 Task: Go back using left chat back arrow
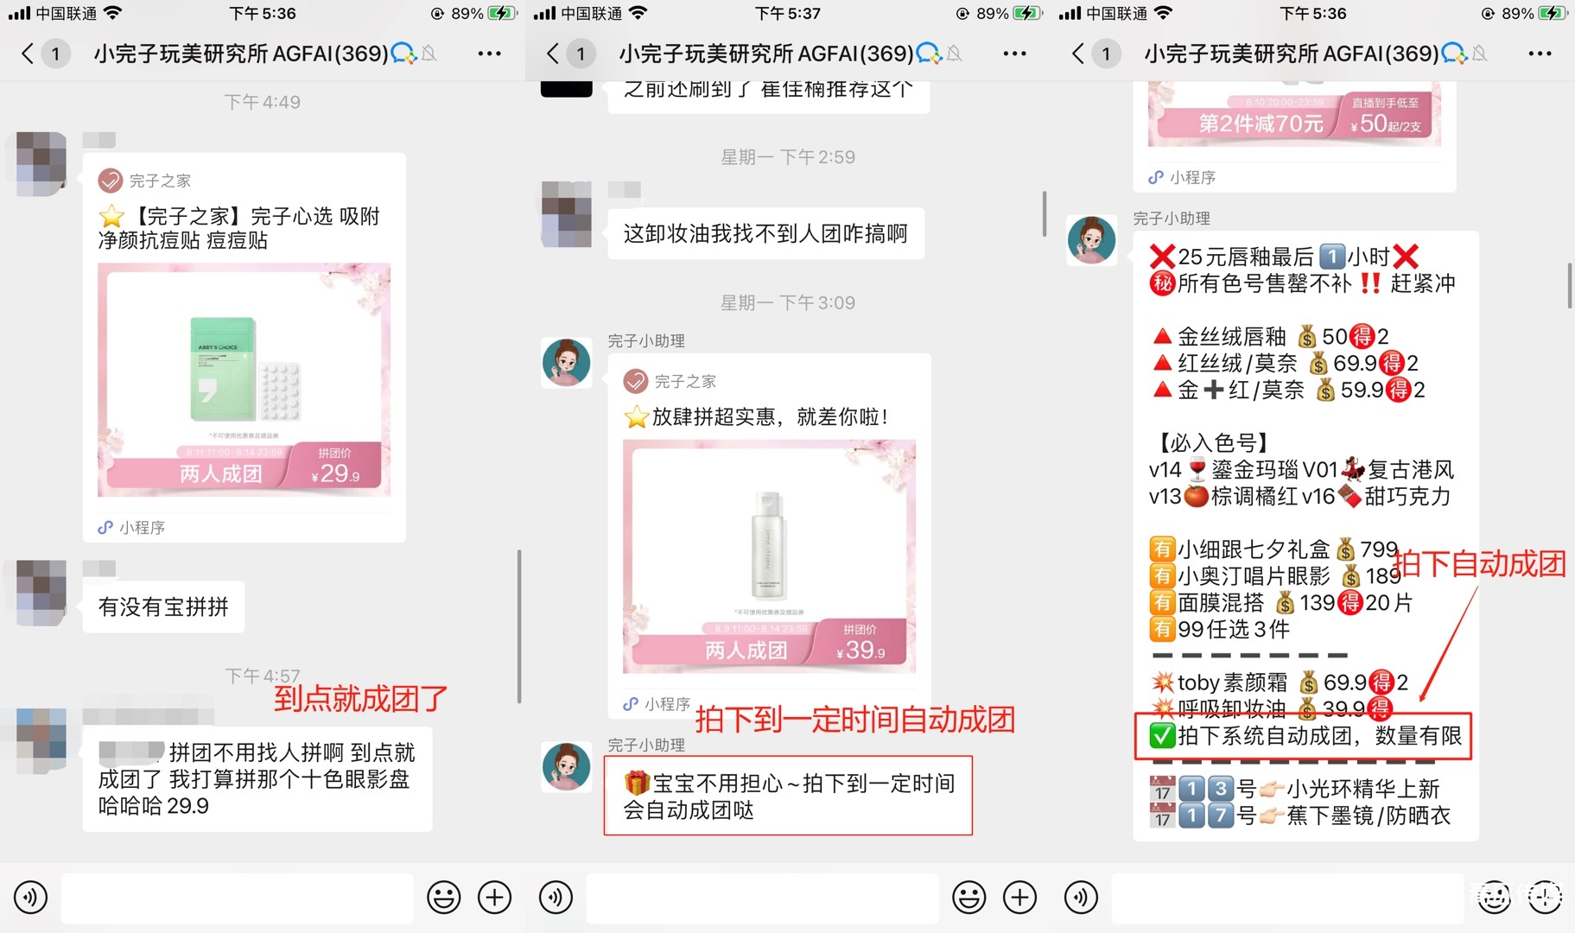[28, 54]
